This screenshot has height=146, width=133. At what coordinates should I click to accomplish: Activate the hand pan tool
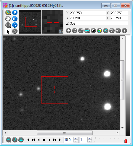(x=8, y=19)
